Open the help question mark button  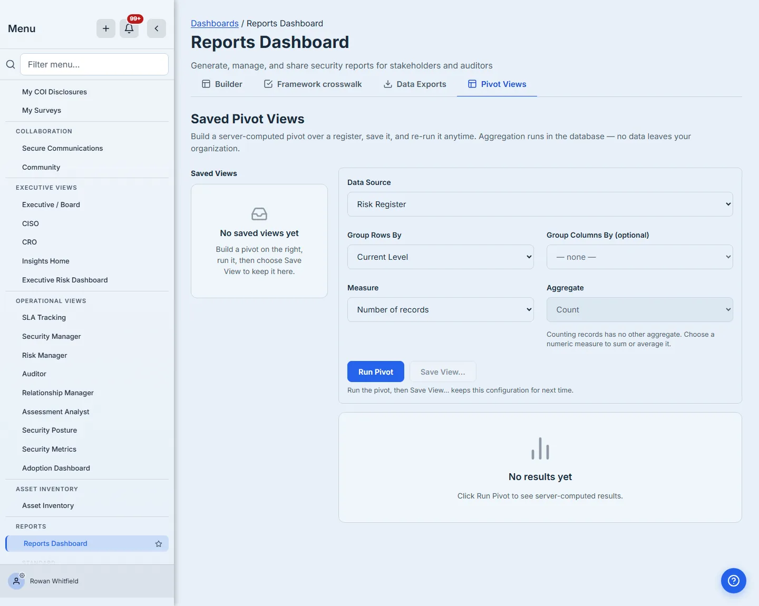tap(734, 581)
